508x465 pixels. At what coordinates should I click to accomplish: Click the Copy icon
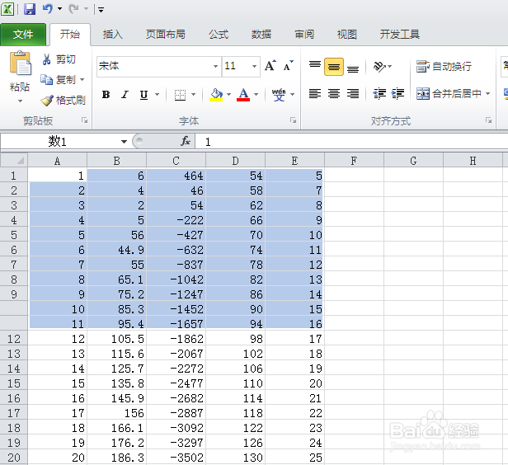coord(47,79)
